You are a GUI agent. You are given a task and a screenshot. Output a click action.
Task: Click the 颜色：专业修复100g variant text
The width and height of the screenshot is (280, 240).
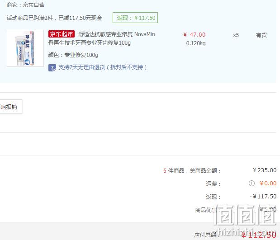coord(73,55)
